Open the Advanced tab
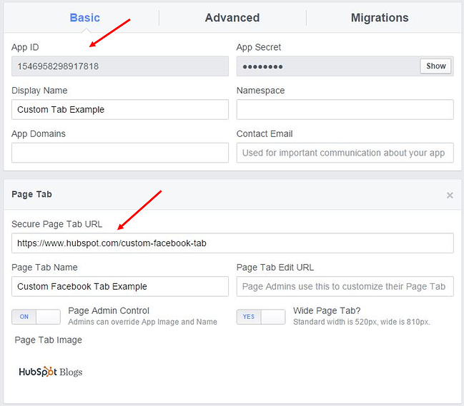Screen dimensions: 464x406 pos(232,18)
